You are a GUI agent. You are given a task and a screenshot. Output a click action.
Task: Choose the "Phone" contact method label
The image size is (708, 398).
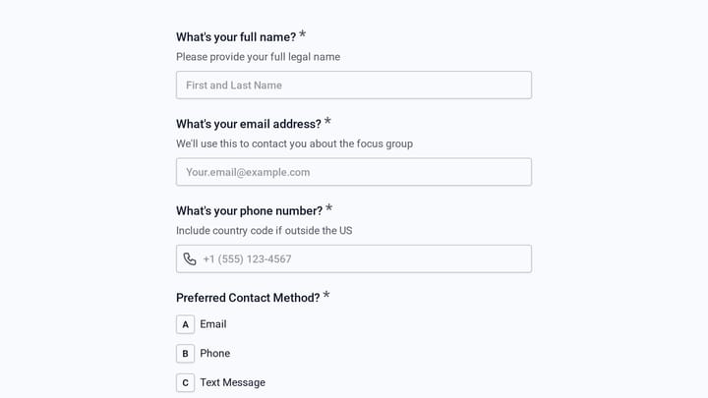click(x=215, y=354)
